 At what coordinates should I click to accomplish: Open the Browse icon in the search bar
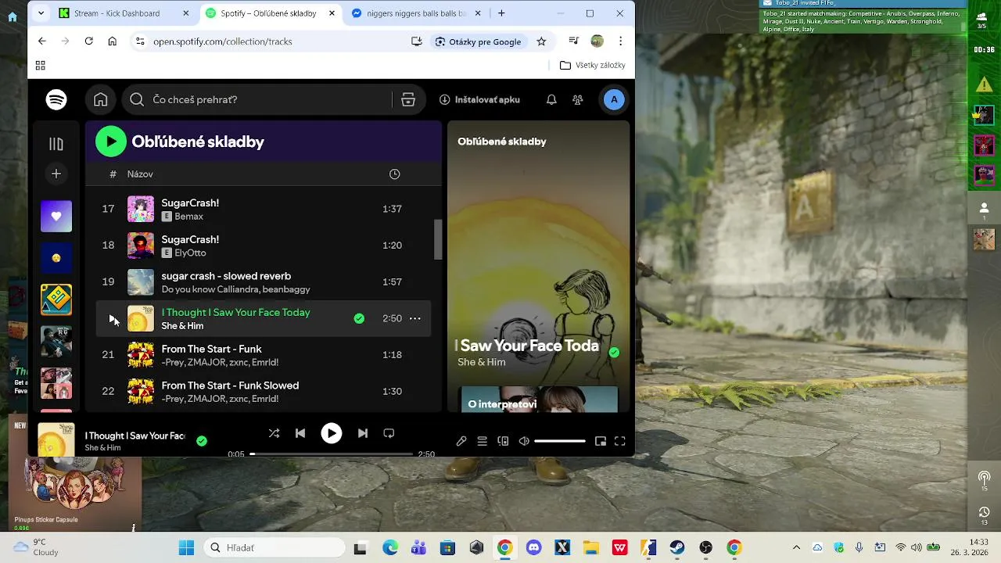408,99
